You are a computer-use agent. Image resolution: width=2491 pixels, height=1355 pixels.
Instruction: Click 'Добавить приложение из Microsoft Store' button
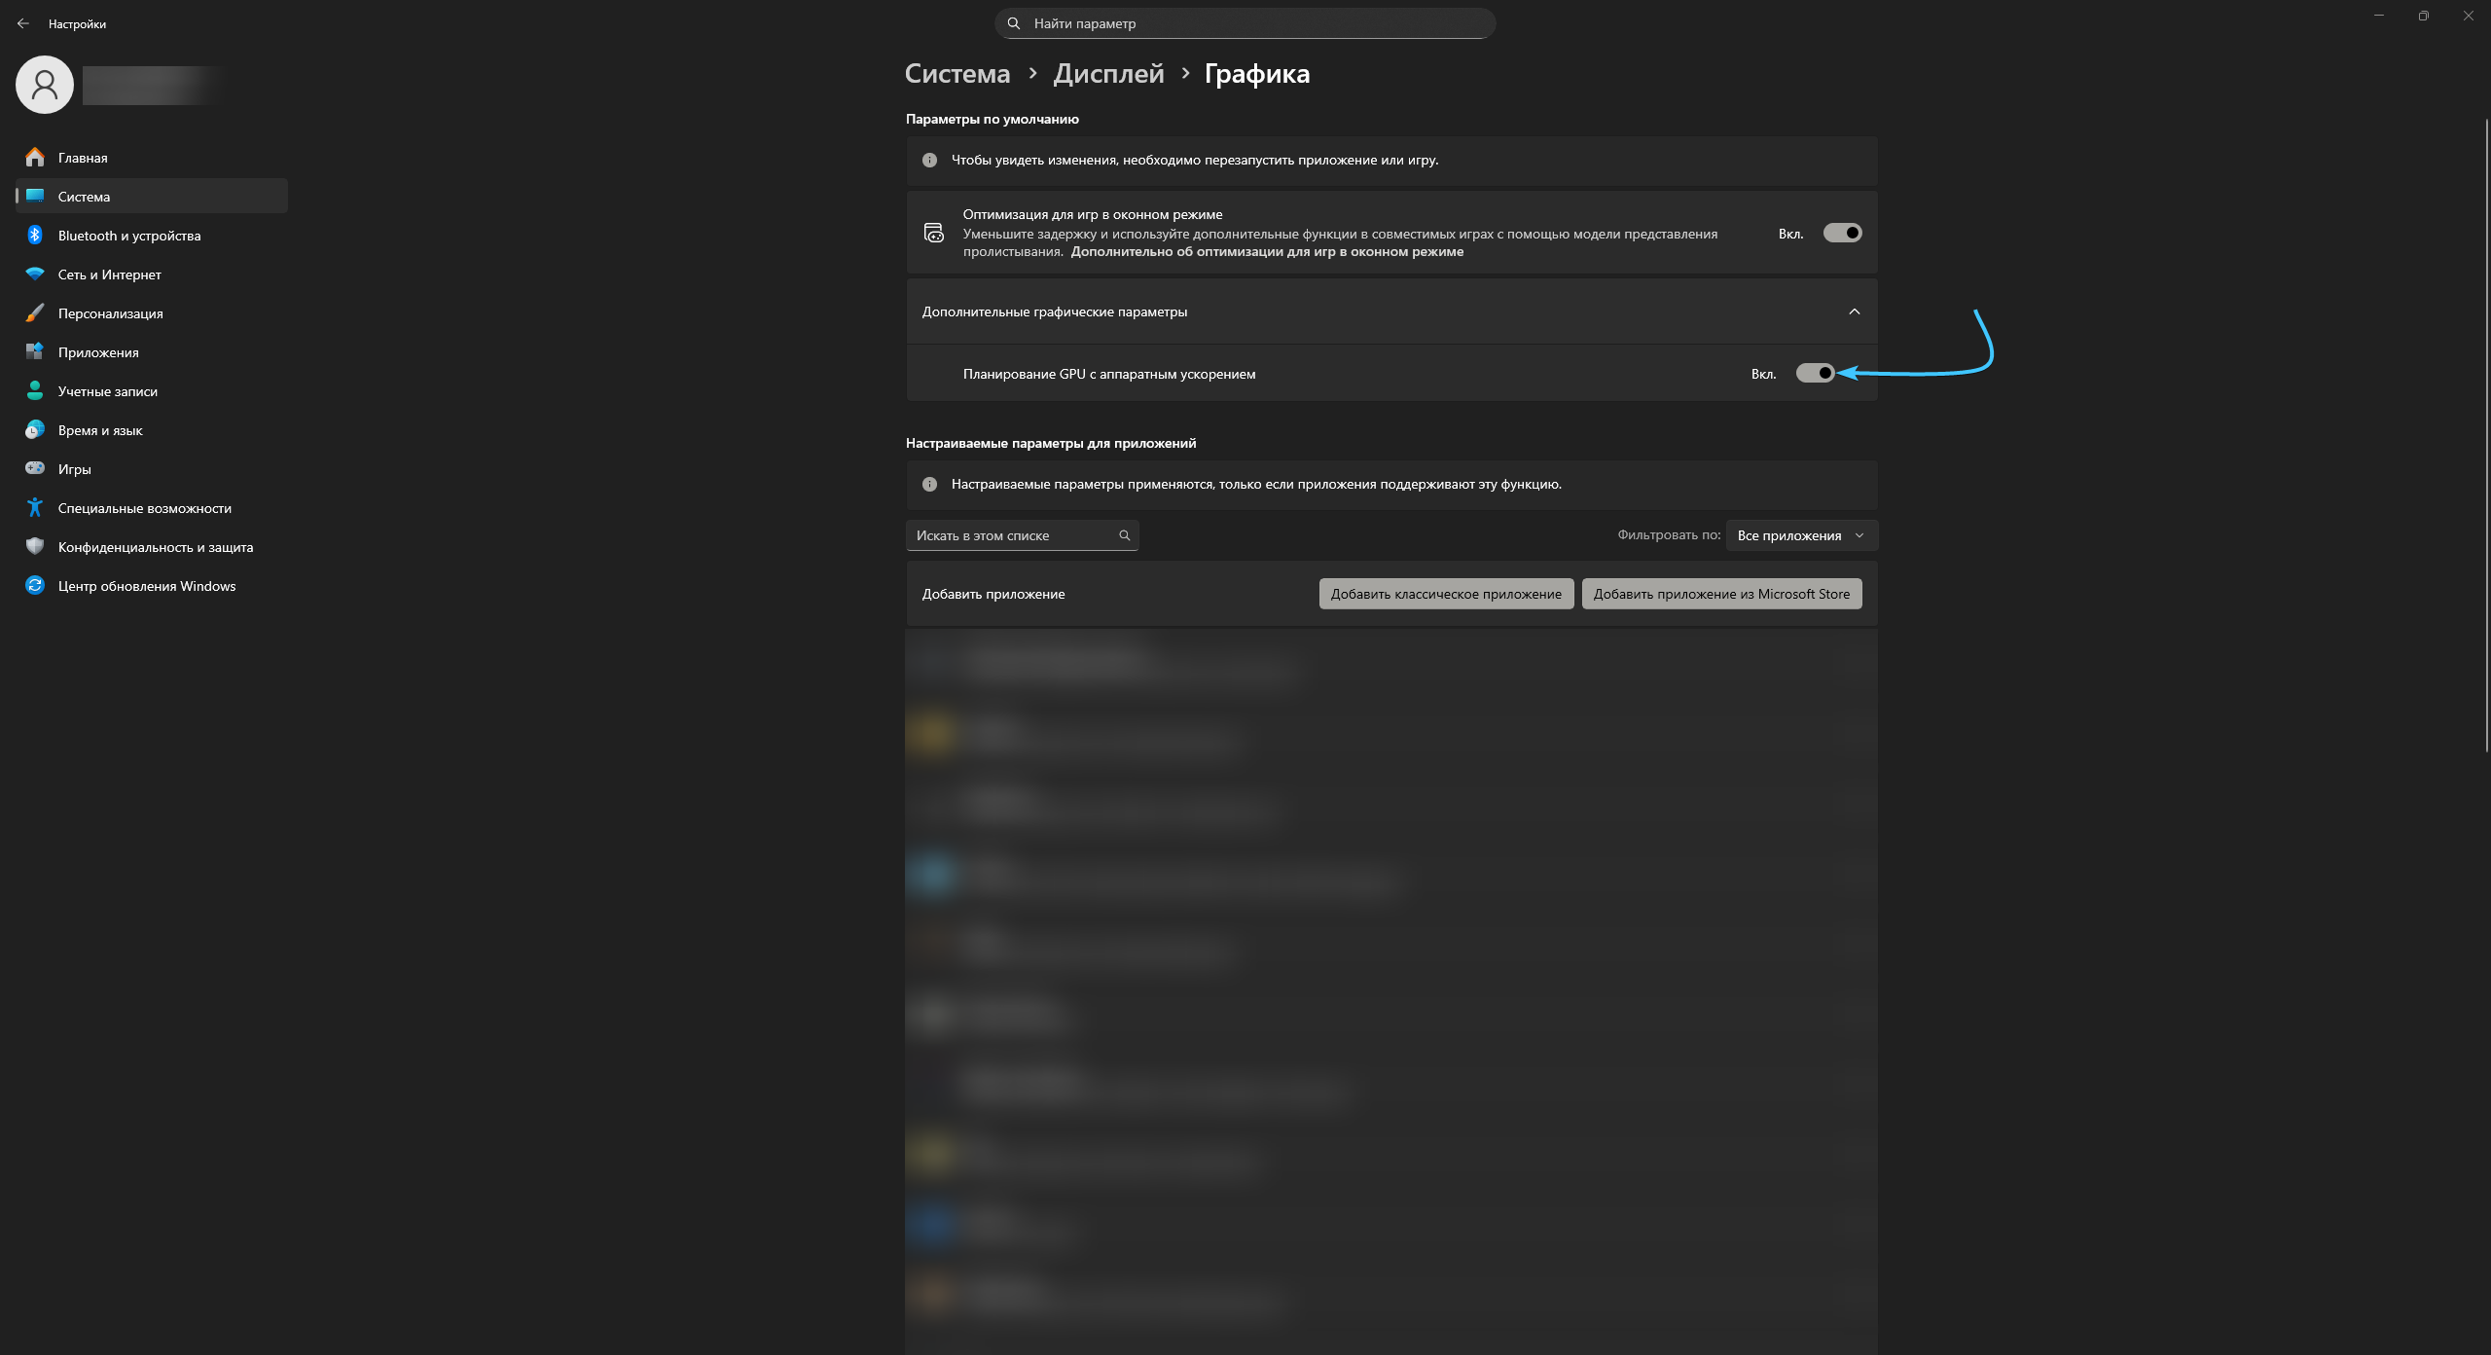[1721, 594]
